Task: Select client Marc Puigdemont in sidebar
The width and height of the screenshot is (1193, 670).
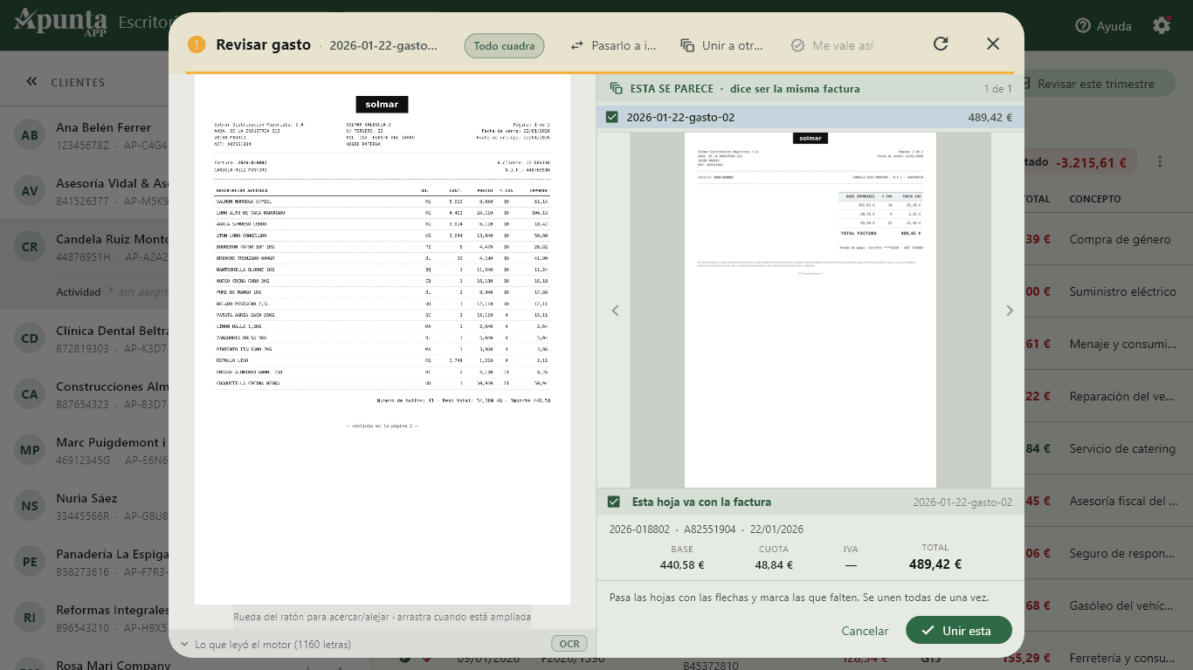Action: [85, 450]
